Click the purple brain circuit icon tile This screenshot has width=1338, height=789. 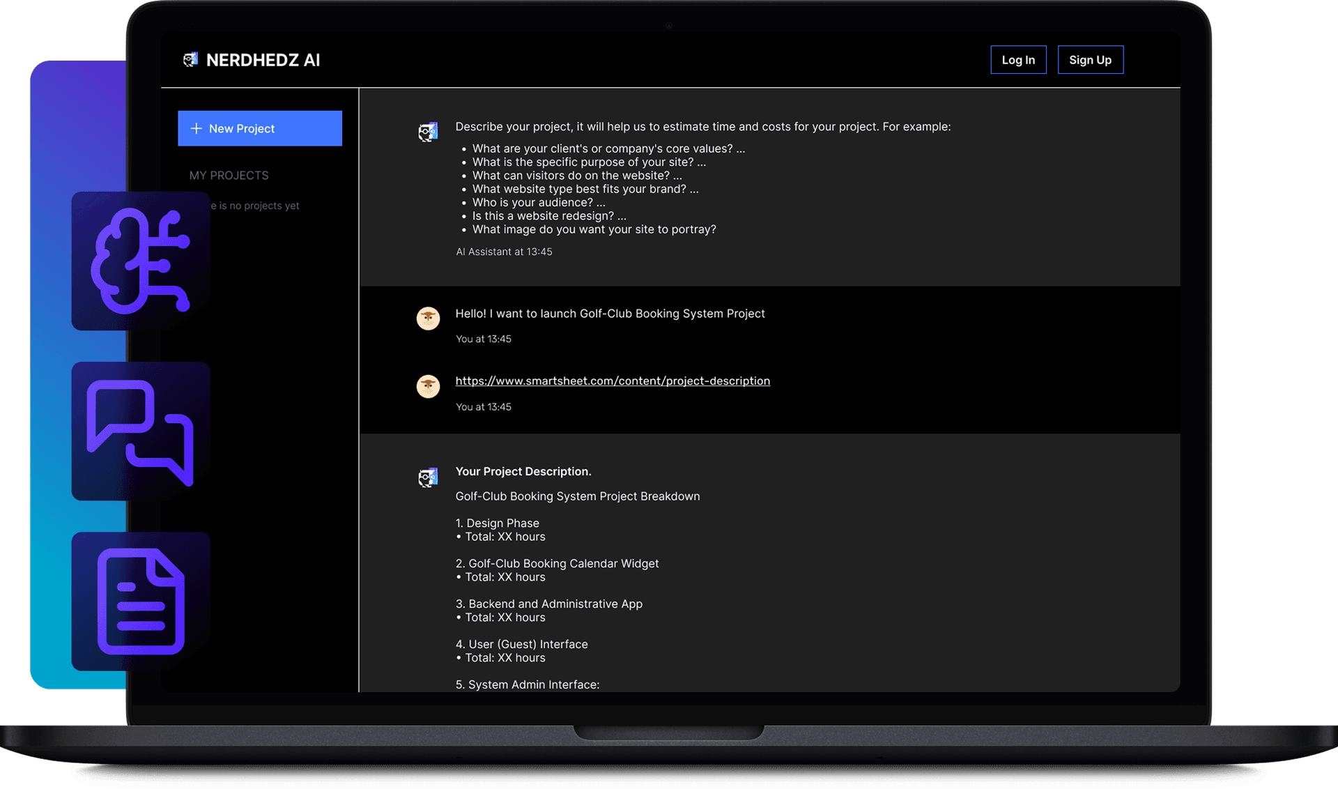(x=141, y=261)
